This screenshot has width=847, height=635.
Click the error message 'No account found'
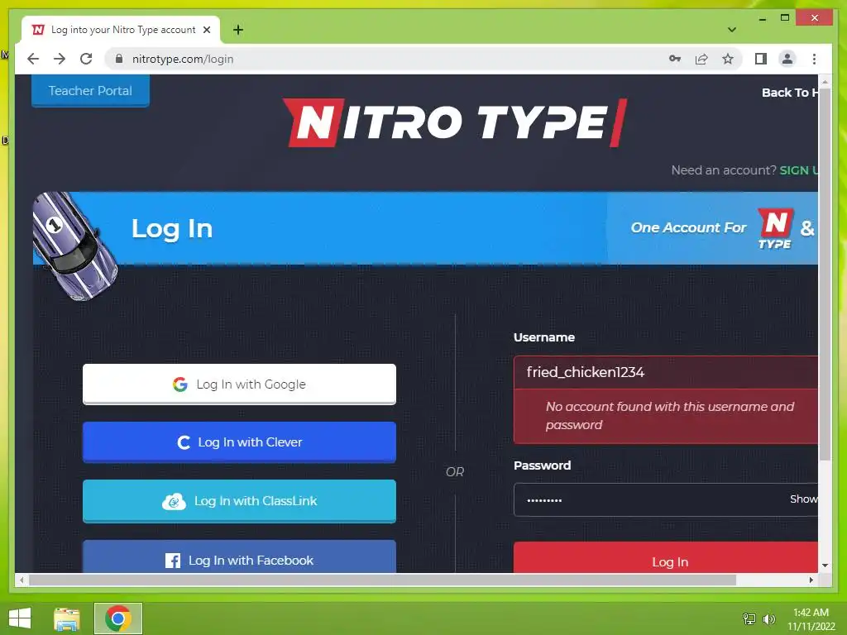[670, 416]
